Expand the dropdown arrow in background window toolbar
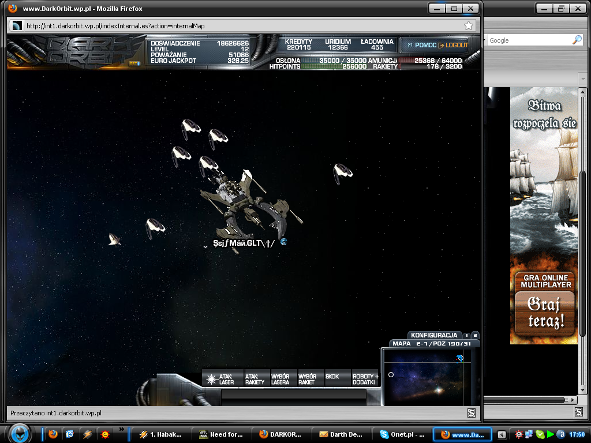Viewport: 591px width, 443px height. [583, 79]
